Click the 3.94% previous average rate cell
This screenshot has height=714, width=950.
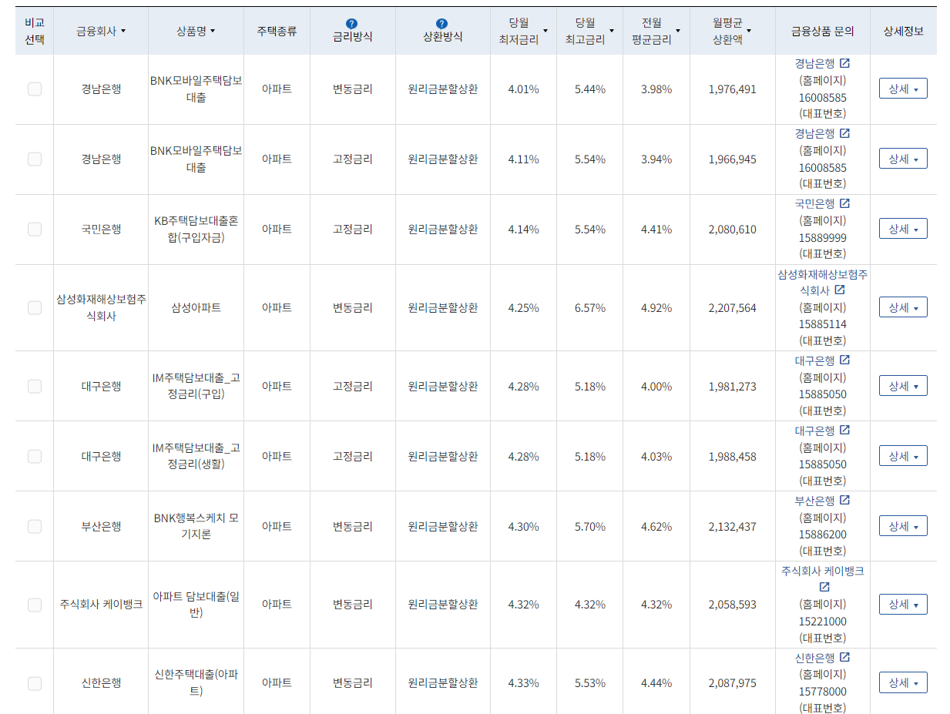coord(656,159)
